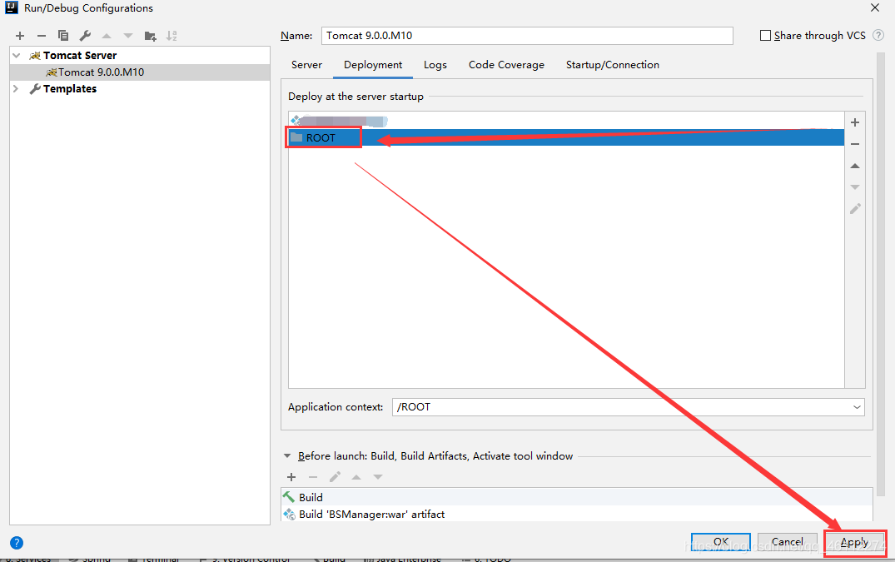895x562 pixels.
Task: Remove selected deployment with minus button
Action: (x=855, y=144)
